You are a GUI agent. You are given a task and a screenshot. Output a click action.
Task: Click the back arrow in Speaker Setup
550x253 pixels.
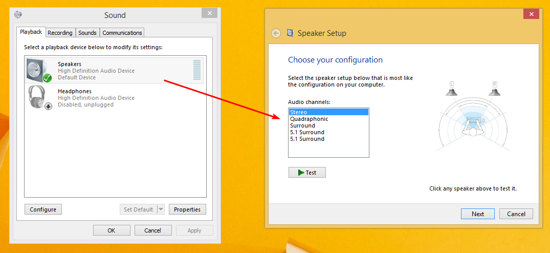click(x=276, y=33)
